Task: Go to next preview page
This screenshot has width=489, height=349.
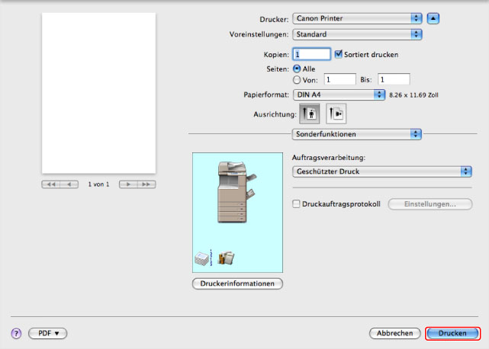Action: (128, 184)
